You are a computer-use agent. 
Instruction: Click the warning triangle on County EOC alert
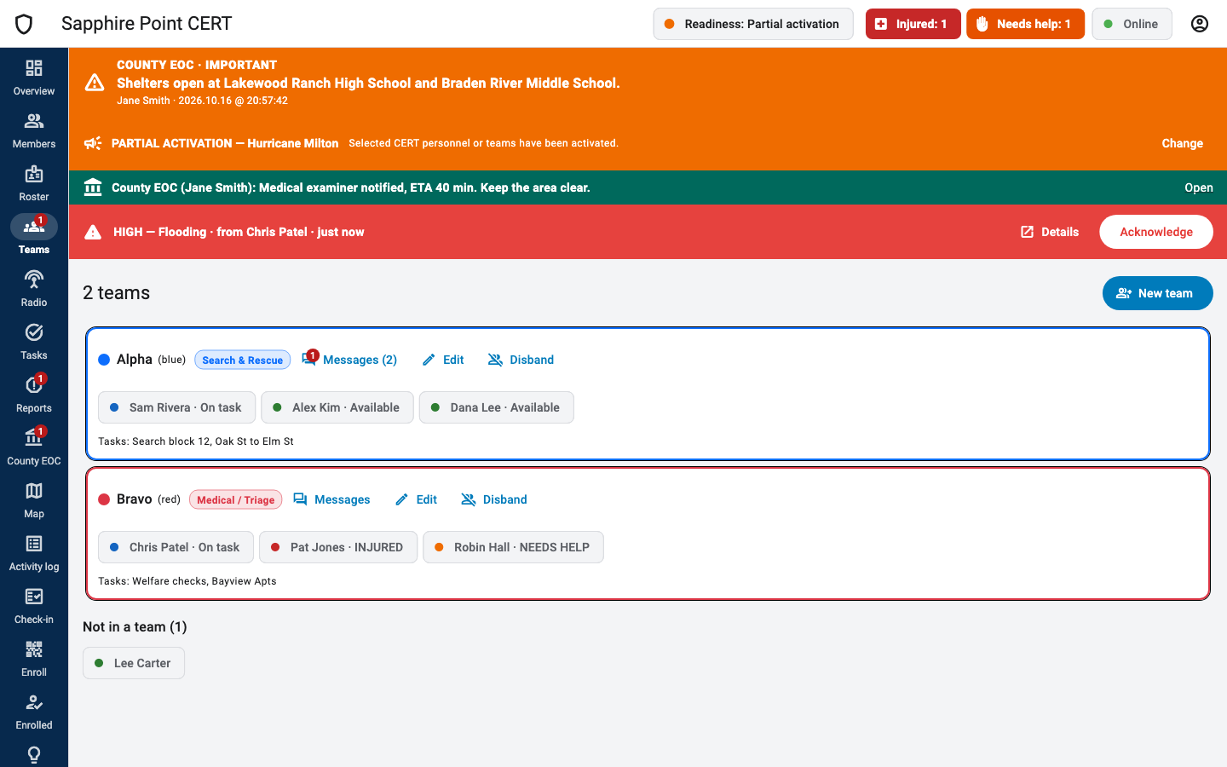coord(95,83)
